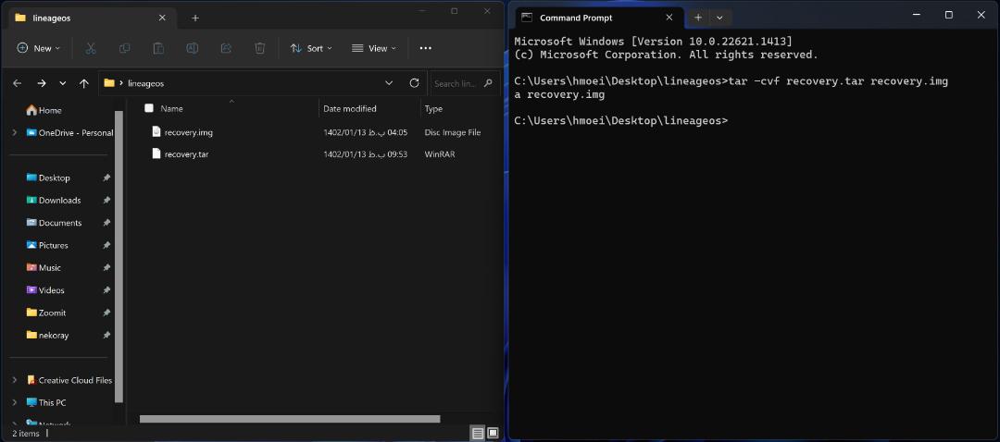Click the horizontal scrollbar in file list
The image size is (1000, 442).
(290, 419)
